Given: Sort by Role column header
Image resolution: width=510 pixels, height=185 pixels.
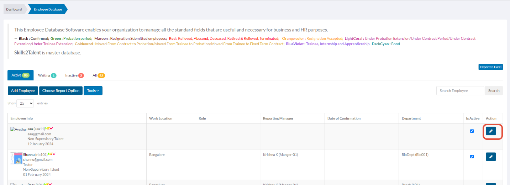Looking at the screenshot, I should pyautogui.click(x=228, y=118).
